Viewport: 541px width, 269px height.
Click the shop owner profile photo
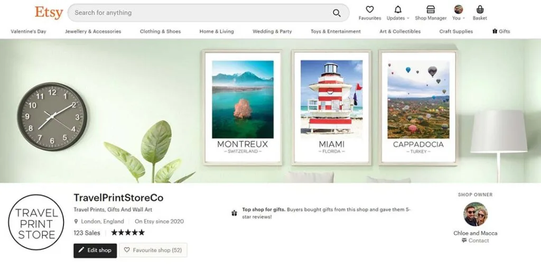(x=475, y=214)
